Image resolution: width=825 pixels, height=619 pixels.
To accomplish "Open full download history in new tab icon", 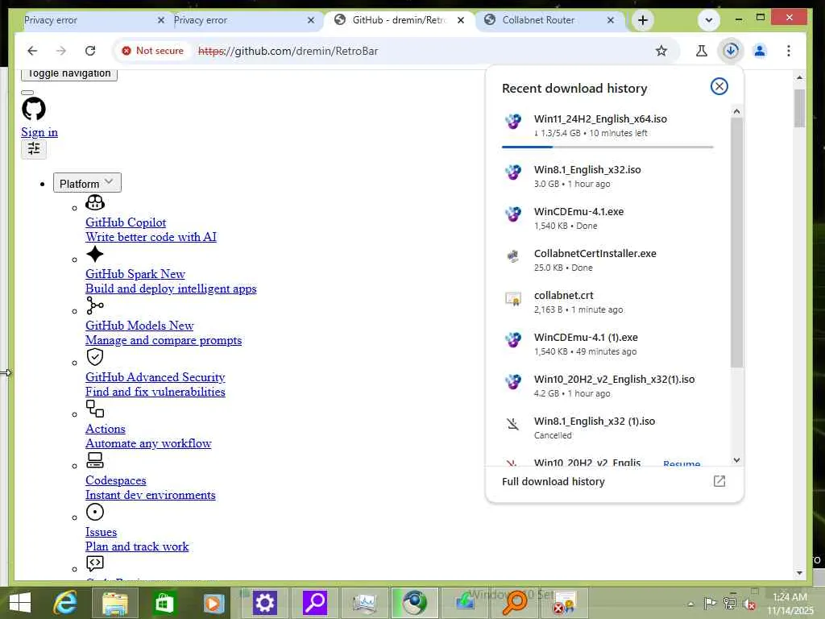I will [719, 481].
